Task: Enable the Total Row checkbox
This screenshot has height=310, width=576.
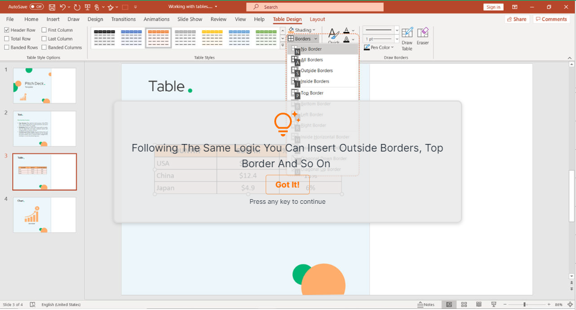Action: pos(6,38)
